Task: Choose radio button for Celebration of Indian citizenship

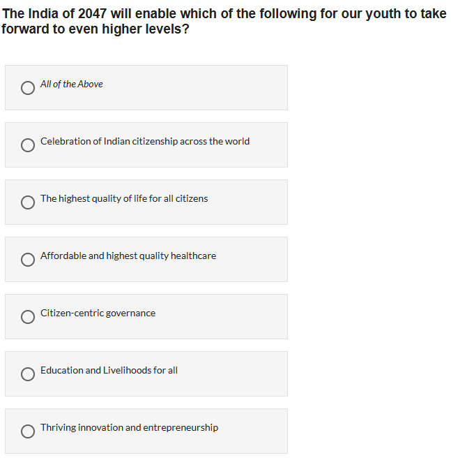Action: [x=28, y=145]
